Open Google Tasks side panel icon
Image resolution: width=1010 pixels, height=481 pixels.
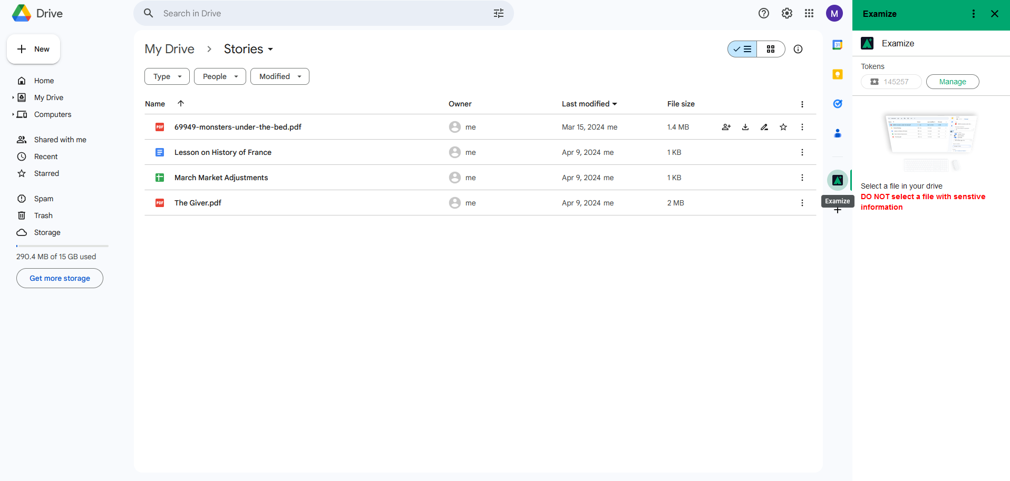point(838,104)
